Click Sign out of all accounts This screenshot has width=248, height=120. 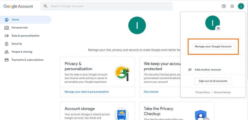(213, 81)
